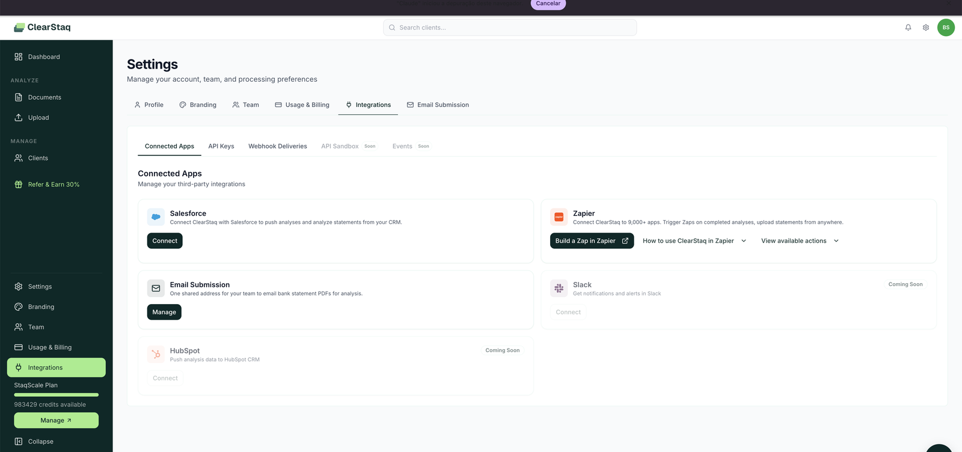Click the Zapier app icon
Screen dimensions: 962x452
pyautogui.click(x=559, y=217)
